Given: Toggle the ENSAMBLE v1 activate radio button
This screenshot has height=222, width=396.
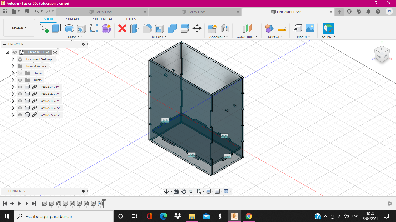Looking at the screenshot, I should [x=55, y=52].
